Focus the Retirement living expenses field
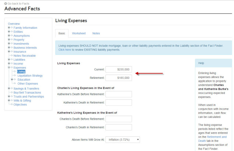Image resolution: width=234 pixels, height=151 pixels. coord(119,78)
